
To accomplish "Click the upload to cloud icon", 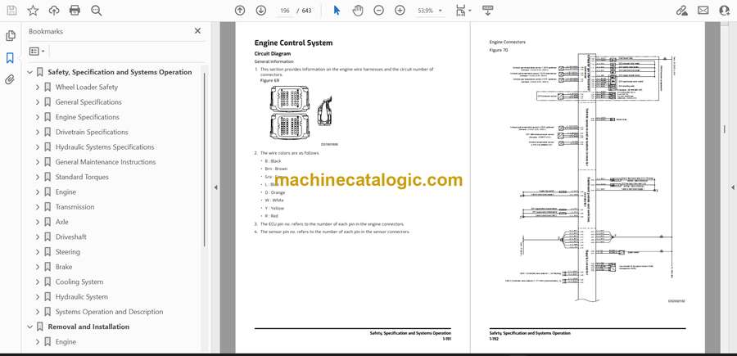I will point(54,11).
